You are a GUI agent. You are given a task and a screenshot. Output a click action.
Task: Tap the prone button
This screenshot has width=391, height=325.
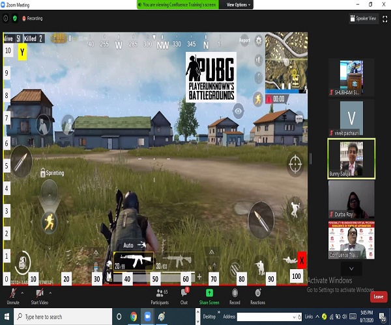coord(289,260)
